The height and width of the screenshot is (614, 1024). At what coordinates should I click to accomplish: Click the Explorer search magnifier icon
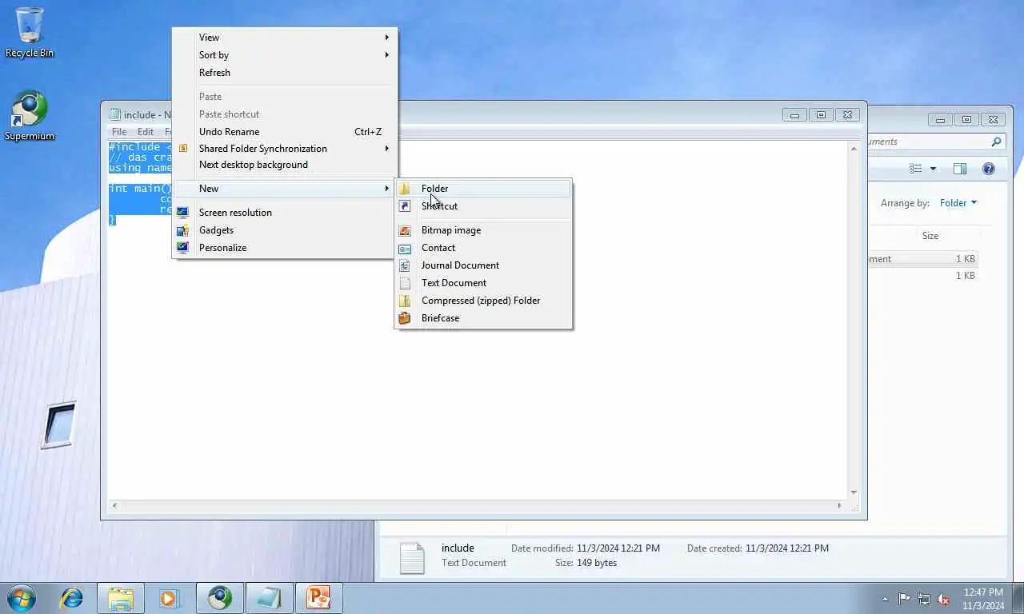click(996, 142)
